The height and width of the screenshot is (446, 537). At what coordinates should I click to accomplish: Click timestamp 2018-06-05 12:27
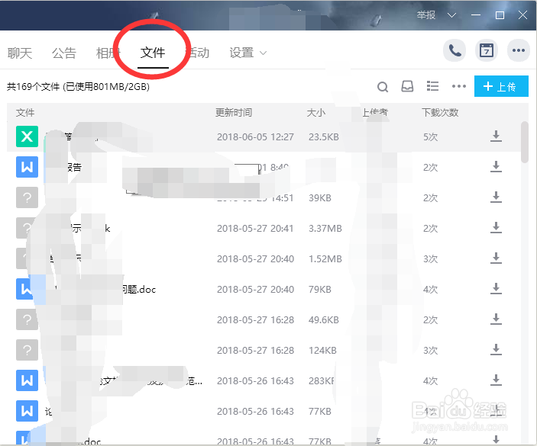[255, 136]
